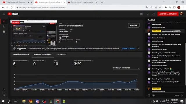Click the chat message input field
This screenshot has height=104, width=186.
(x=168, y=91)
